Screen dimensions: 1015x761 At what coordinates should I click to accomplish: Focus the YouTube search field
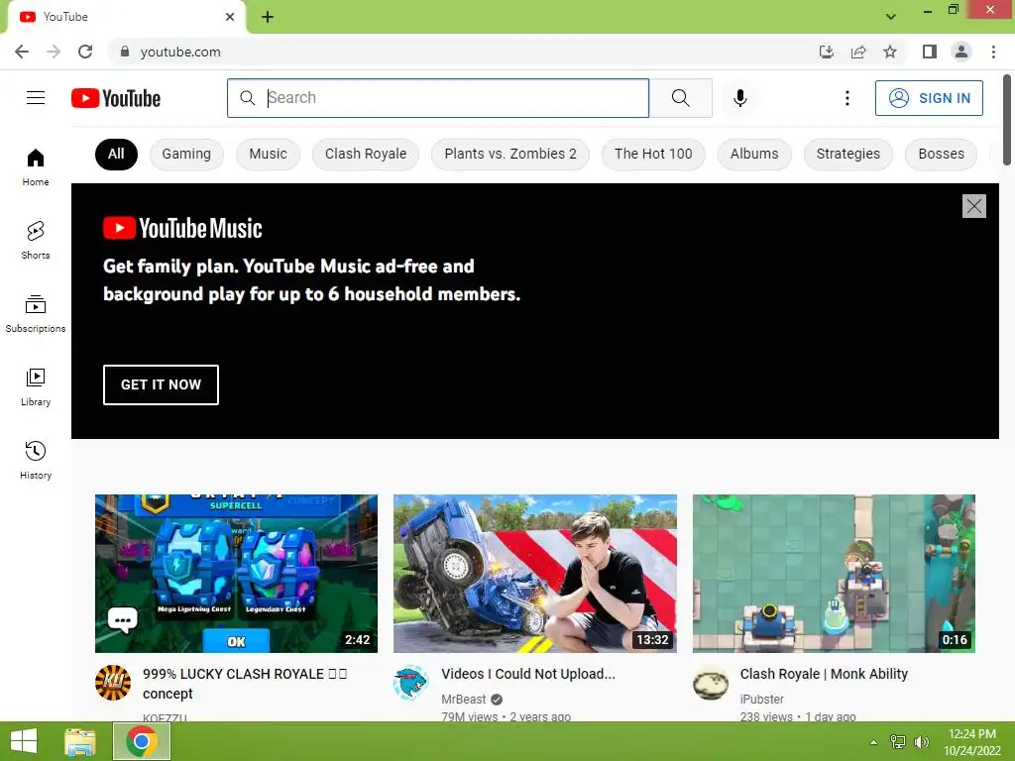pos(438,98)
